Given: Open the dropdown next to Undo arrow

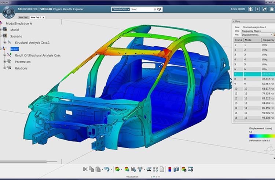Looking at the screenshot, I should [x=111, y=170].
